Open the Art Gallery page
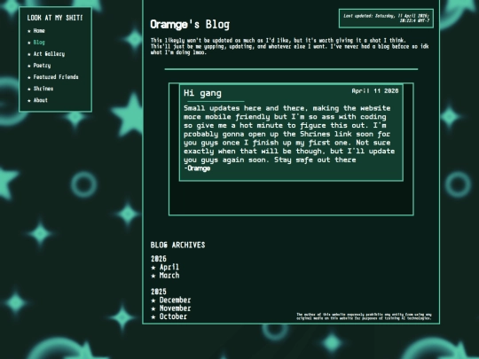This screenshot has height=359, width=479. coord(49,54)
